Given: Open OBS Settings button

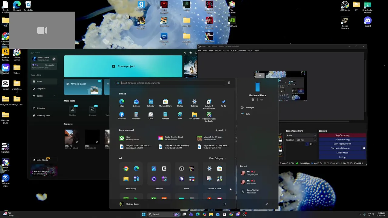Looking at the screenshot, I should [x=342, y=157].
